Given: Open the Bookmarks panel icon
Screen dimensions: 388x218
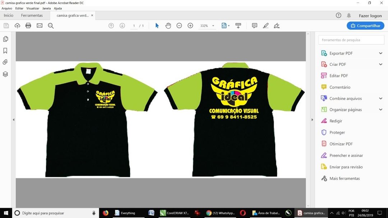Looking at the screenshot, I should pos(5,51).
